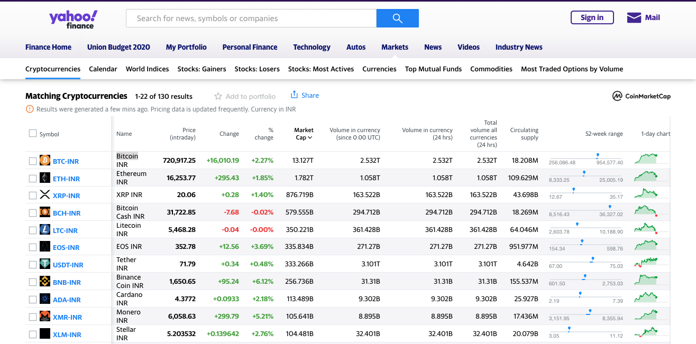
Task: Tick the checkbox beside USDT-INR
Action: [32, 264]
